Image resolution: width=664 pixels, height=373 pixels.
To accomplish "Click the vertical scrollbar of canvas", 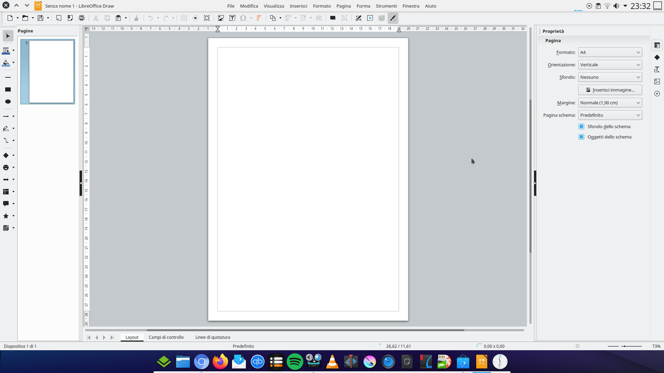I will 530,176.
